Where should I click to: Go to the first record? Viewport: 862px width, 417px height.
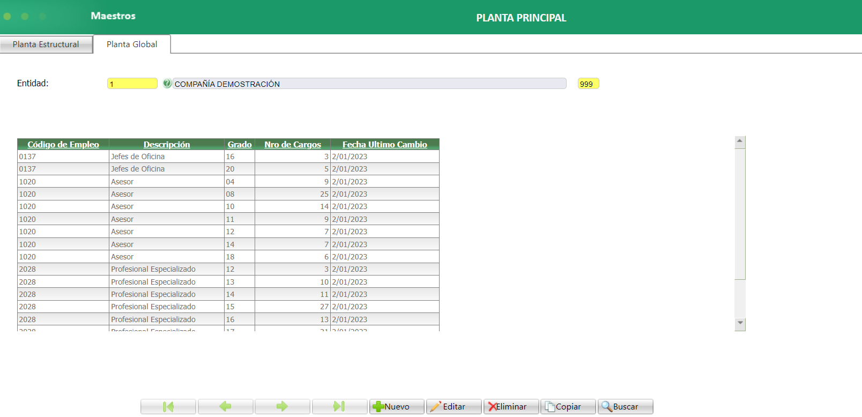coord(168,407)
